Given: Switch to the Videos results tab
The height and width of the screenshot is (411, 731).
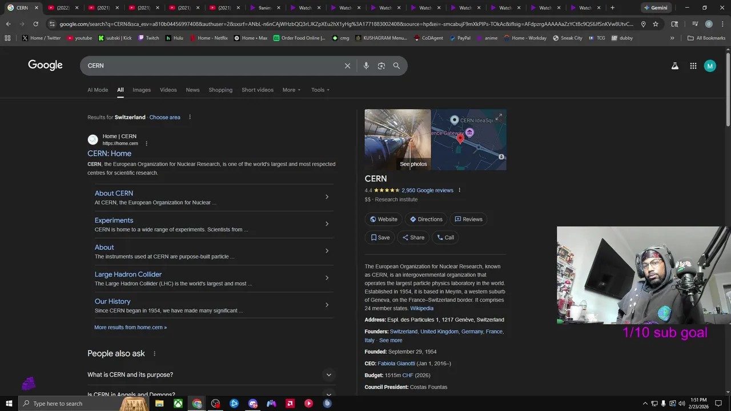Looking at the screenshot, I should tap(168, 90).
